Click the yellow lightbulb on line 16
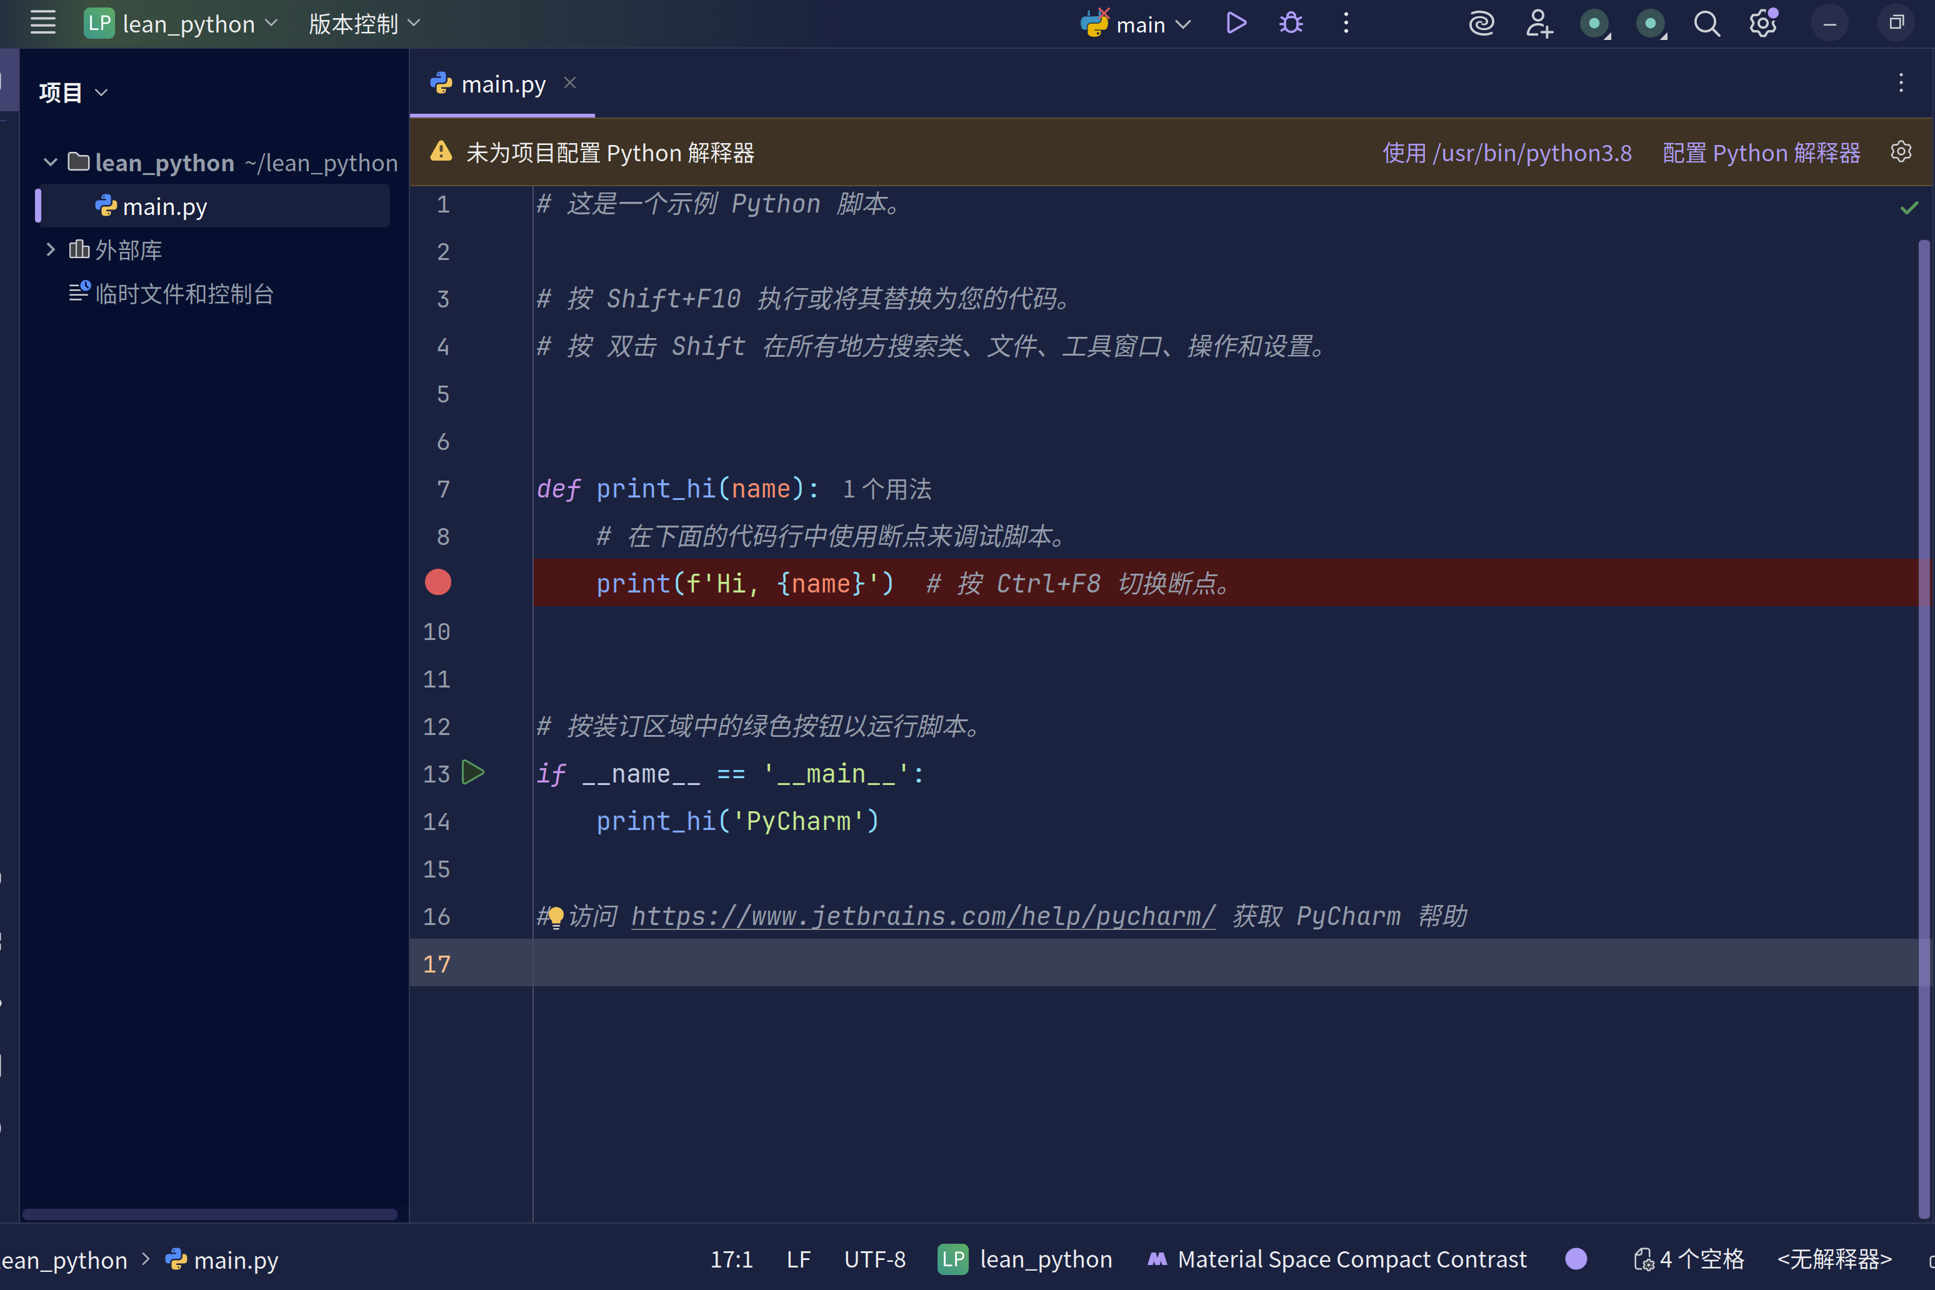Image resolution: width=1935 pixels, height=1290 pixels. point(556,916)
